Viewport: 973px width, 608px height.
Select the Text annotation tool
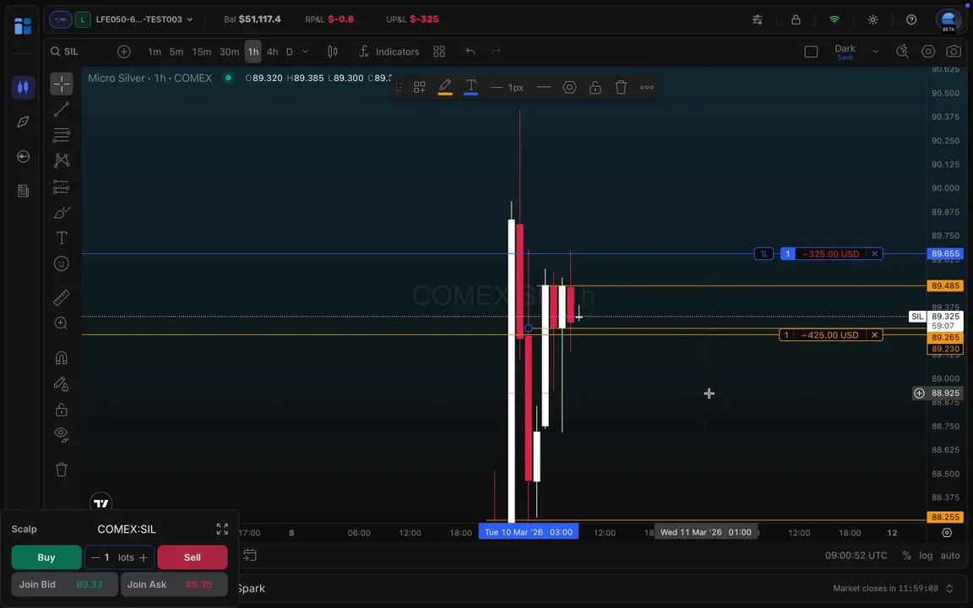tap(62, 238)
